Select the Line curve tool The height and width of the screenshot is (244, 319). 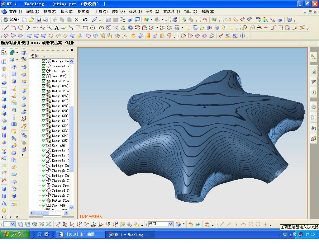pos(7,28)
